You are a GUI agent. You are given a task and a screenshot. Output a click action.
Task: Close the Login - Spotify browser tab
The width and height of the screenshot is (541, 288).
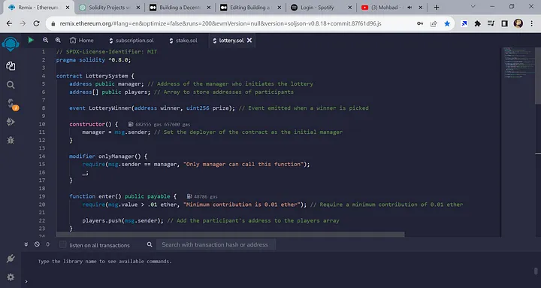(x=350, y=8)
